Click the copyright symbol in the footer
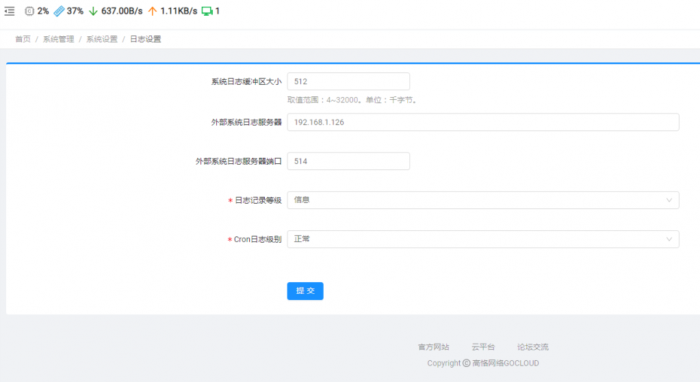This screenshot has height=382, width=700. (466, 364)
